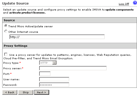Click the Log Off link
Image resolution: width=137 pixels, height=96 pixels.
click(x=124, y=4)
